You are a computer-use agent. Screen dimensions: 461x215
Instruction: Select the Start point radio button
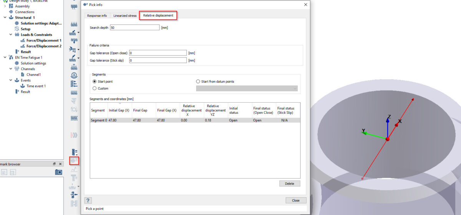(95, 82)
